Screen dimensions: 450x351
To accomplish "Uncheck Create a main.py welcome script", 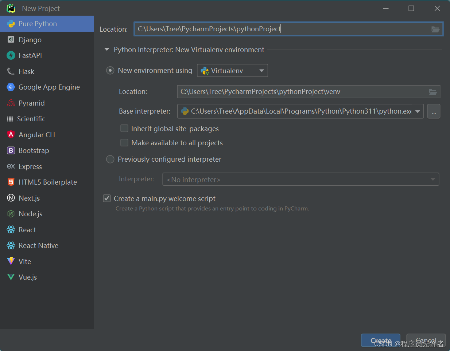I will coord(107,198).
